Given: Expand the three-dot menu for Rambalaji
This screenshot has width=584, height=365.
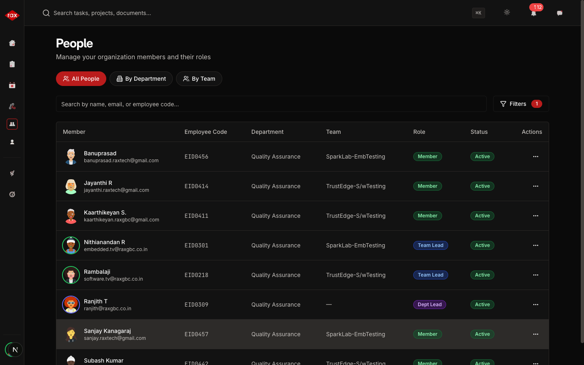Looking at the screenshot, I should [535, 275].
